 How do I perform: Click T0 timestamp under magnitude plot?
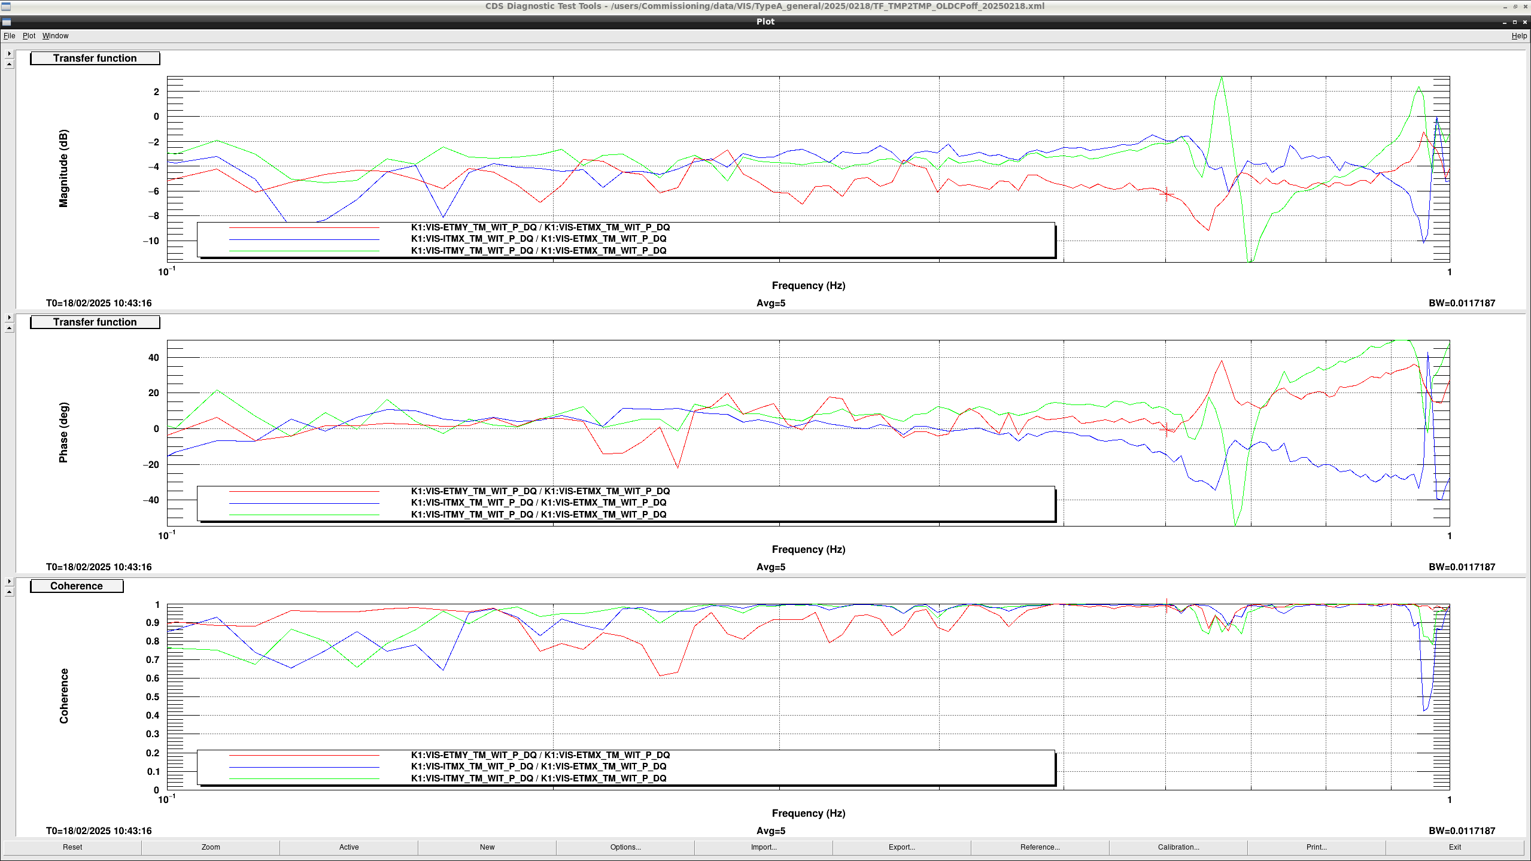tap(99, 303)
